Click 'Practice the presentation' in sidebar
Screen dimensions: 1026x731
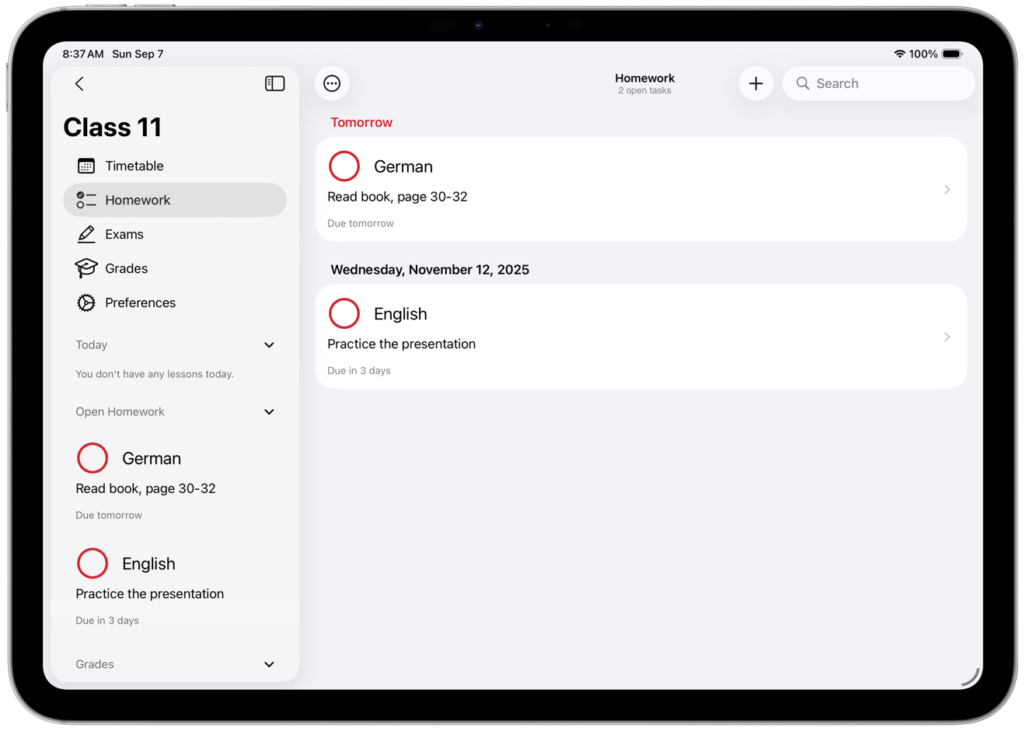149,593
